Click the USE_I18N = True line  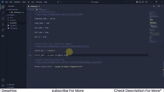pyautogui.click(x=42, y=28)
